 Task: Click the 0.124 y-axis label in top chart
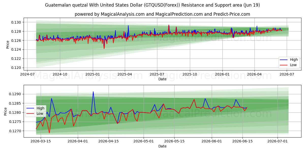tap(16, 49)
